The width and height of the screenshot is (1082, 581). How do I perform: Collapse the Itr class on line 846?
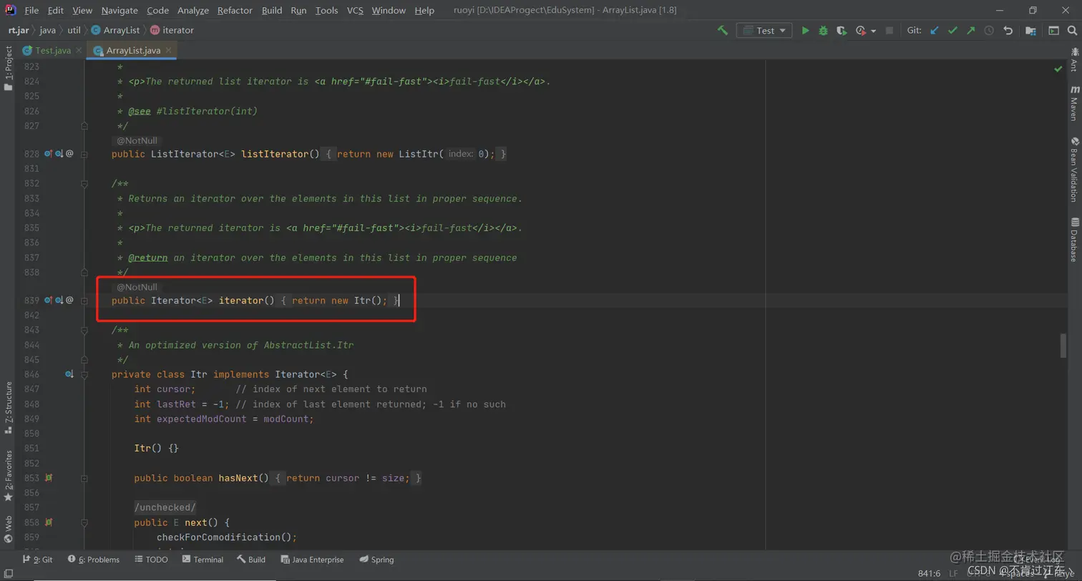tap(84, 375)
